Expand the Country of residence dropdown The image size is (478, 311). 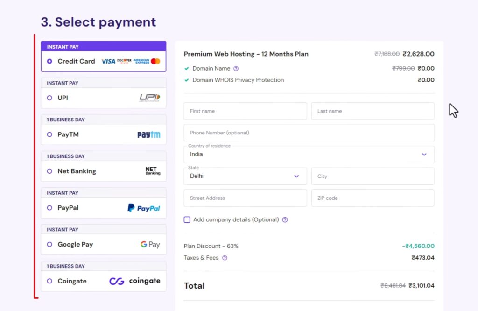(x=309, y=154)
